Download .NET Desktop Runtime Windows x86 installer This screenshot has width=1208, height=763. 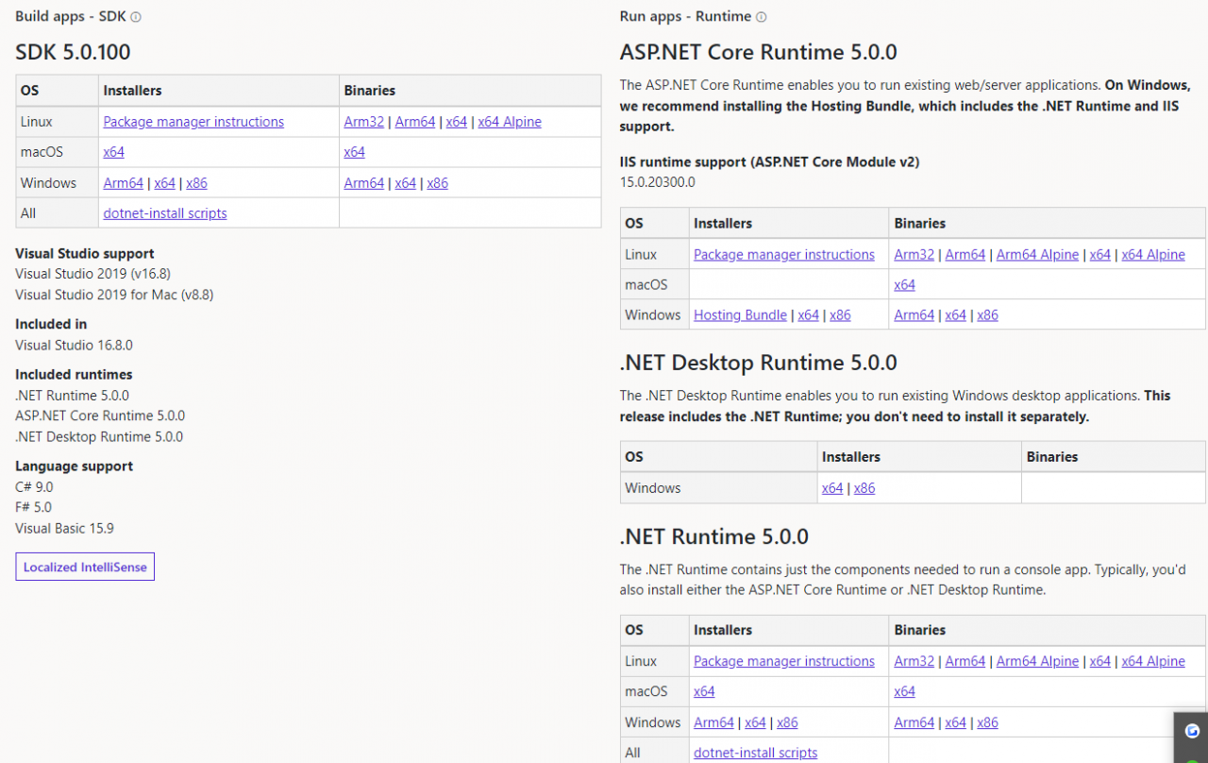click(x=864, y=488)
